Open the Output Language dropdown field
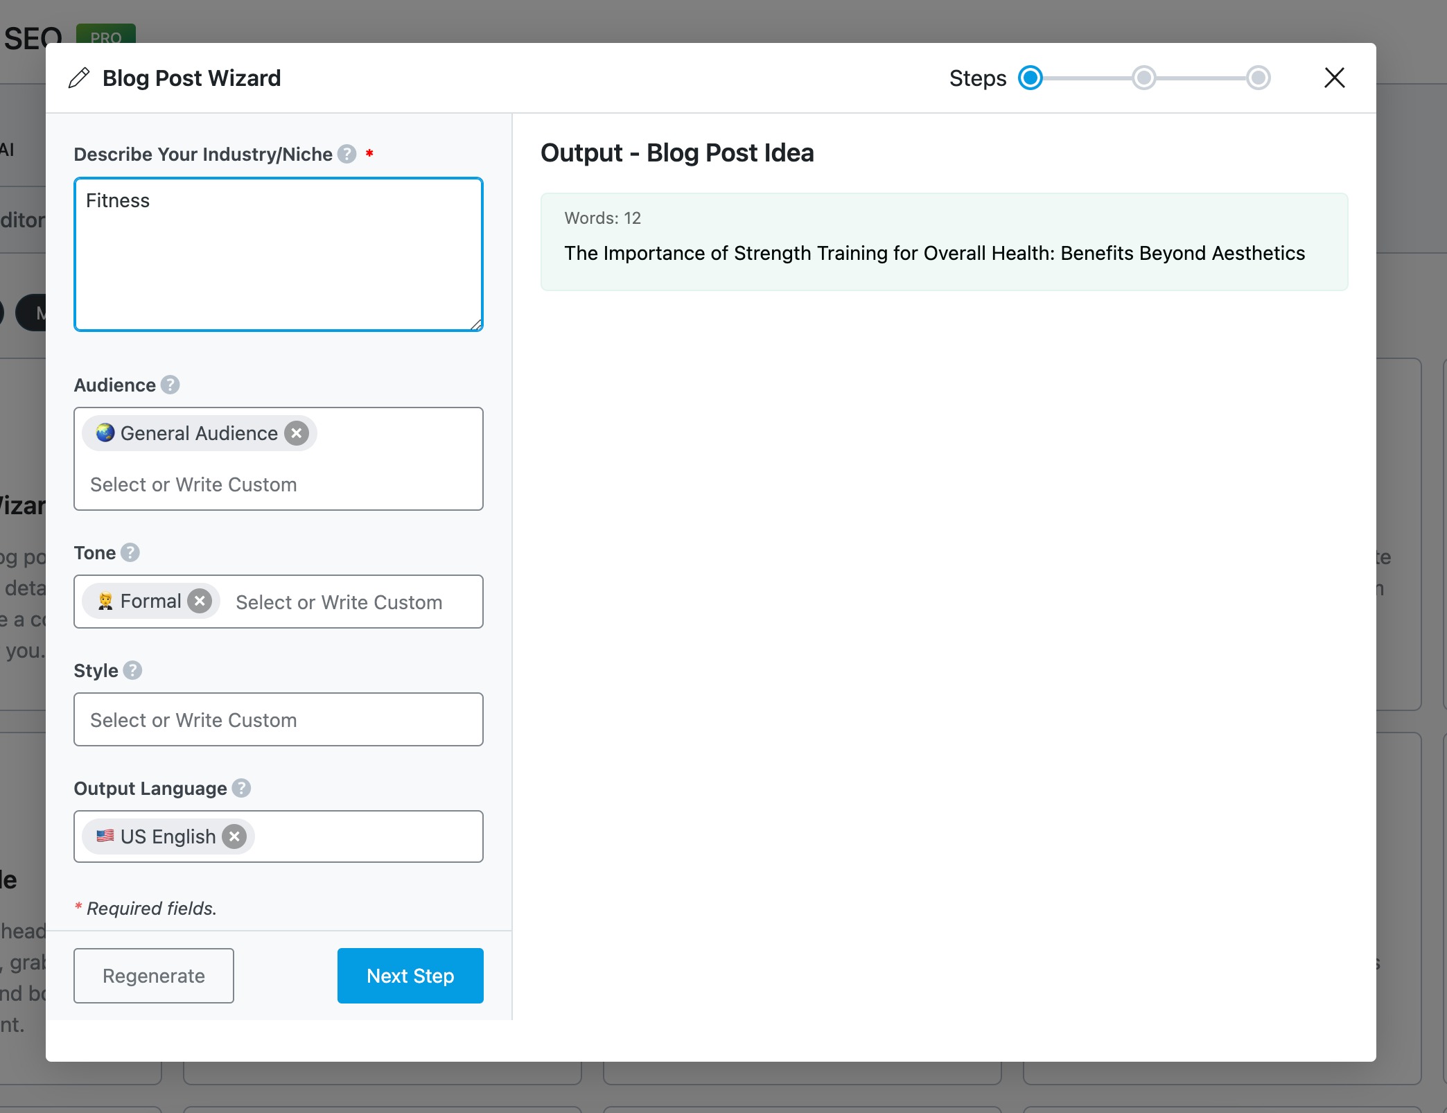This screenshot has width=1447, height=1113. (279, 836)
